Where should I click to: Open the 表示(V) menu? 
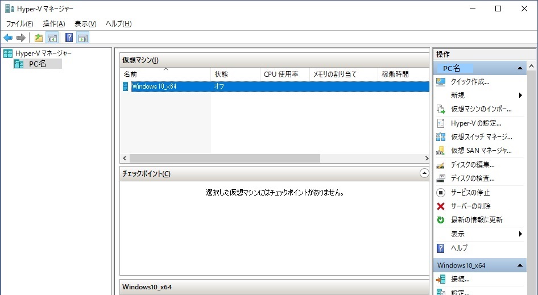coord(85,24)
